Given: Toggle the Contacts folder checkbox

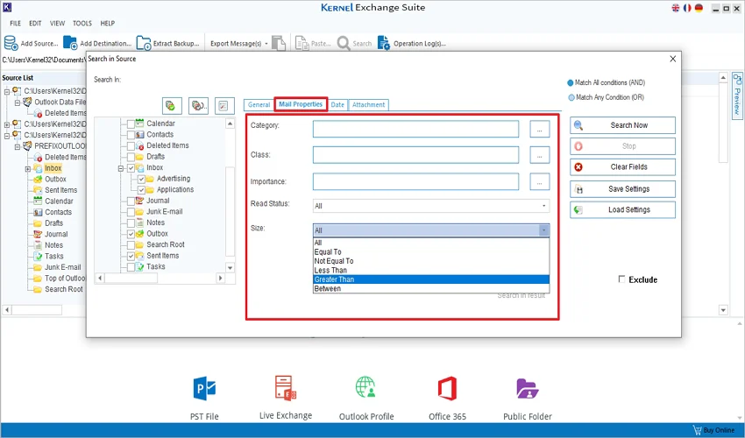Looking at the screenshot, I should pos(131,134).
